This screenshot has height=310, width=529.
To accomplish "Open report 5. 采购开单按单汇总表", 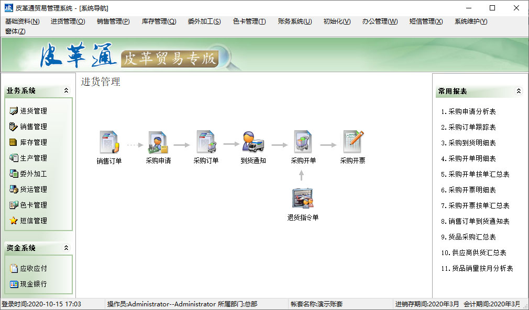I will [475, 175].
